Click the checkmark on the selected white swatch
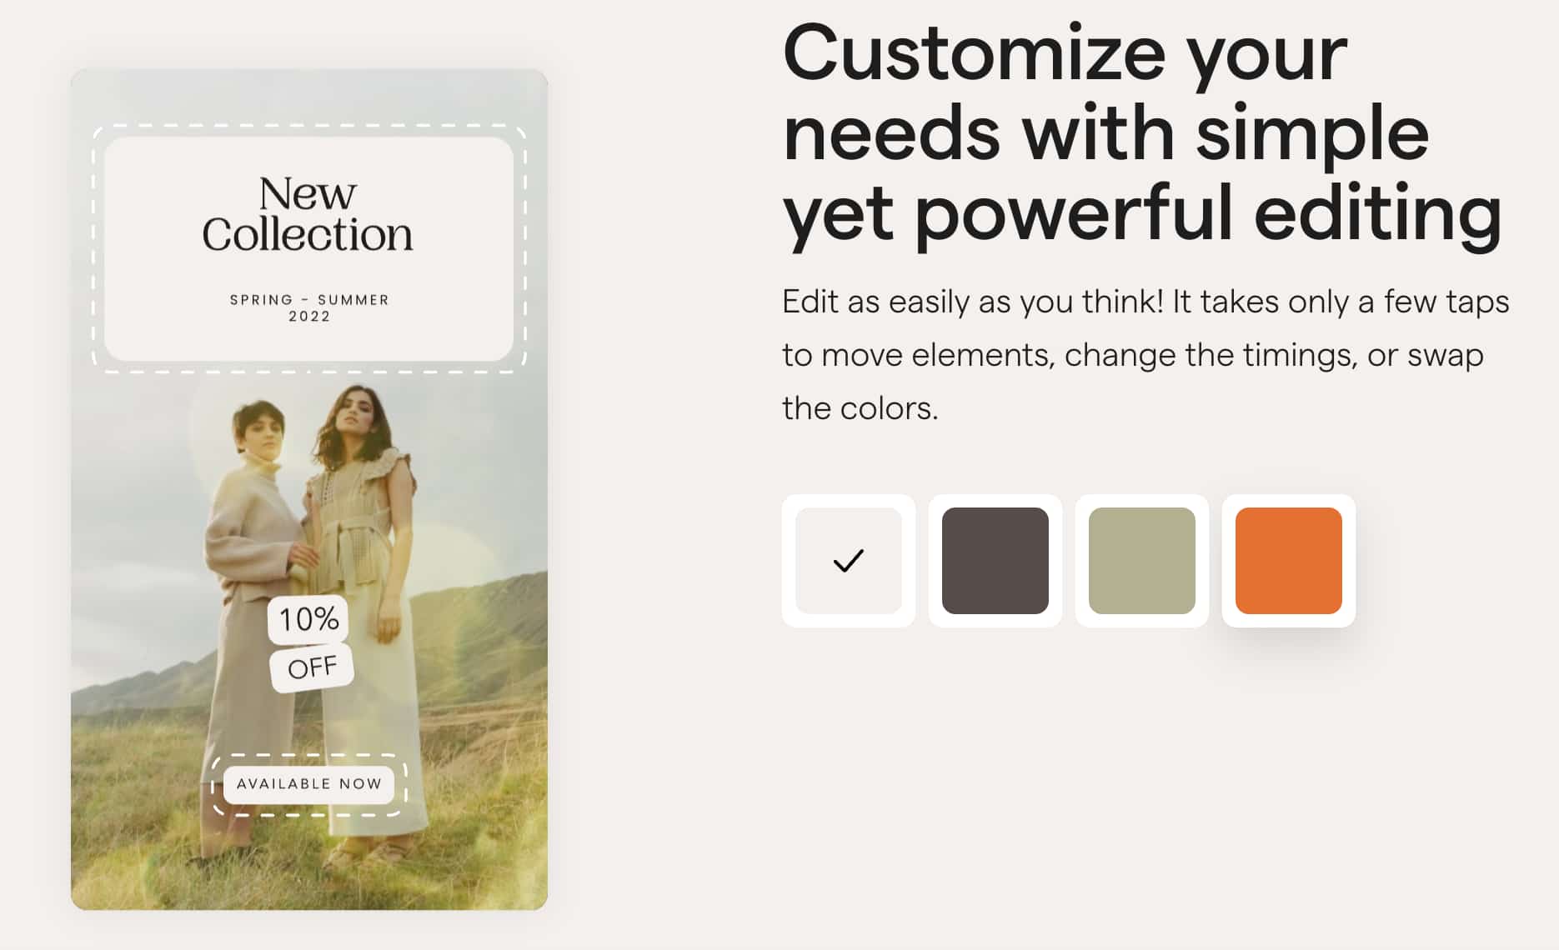This screenshot has height=950, width=1559. (x=848, y=562)
